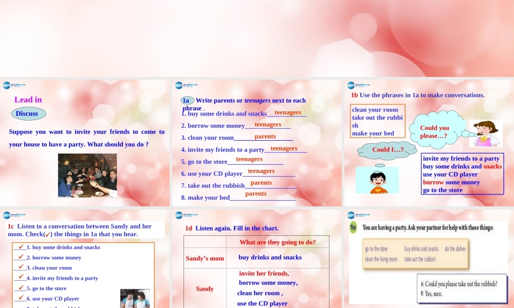The height and width of the screenshot is (308, 514).
Task: Select the blue 1a oval badge
Action: [187, 101]
